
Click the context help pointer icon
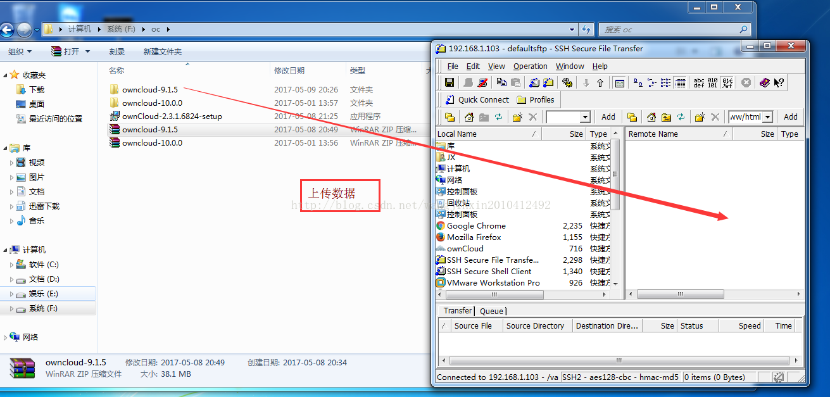coord(779,83)
